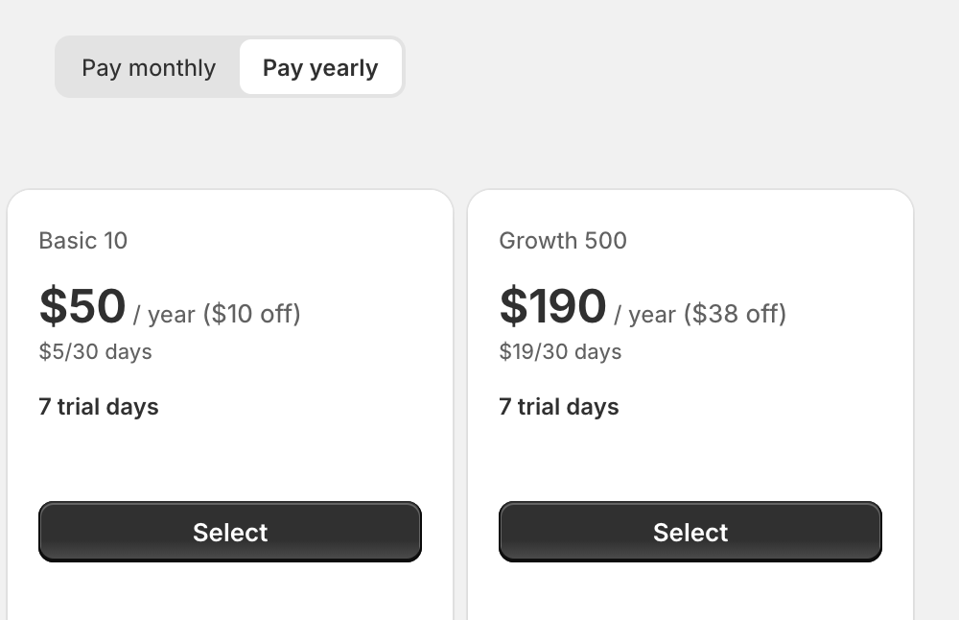The height and width of the screenshot is (620, 959).
Task: Click the $19/30 days rate text
Action: [560, 351]
